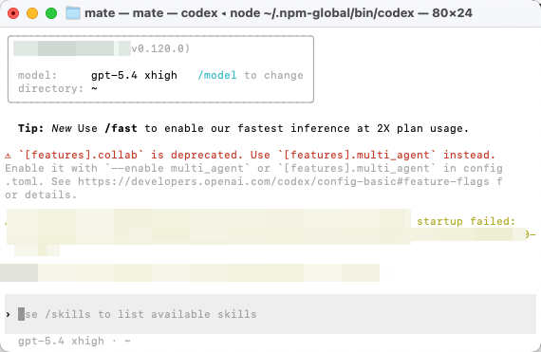Image resolution: width=541 pixels, height=352 pixels.
Task: Click the v0.120.0 version label
Action: [x=160, y=48]
